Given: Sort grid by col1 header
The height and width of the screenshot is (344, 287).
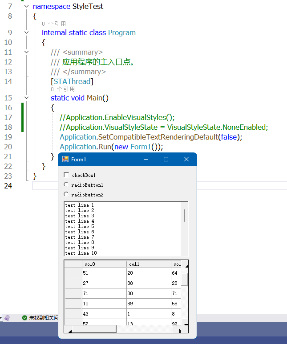Looking at the screenshot, I should point(149,264).
